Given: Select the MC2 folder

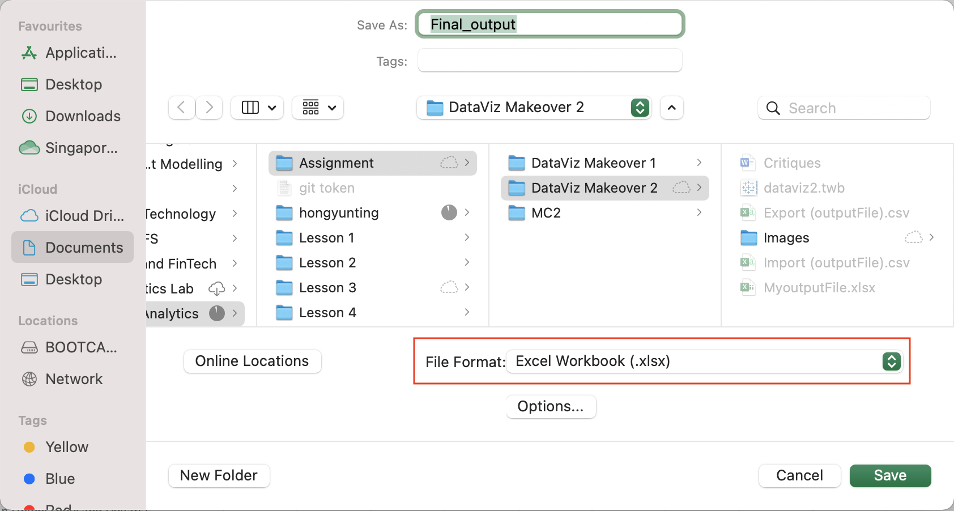Looking at the screenshot, I should 546,213.
